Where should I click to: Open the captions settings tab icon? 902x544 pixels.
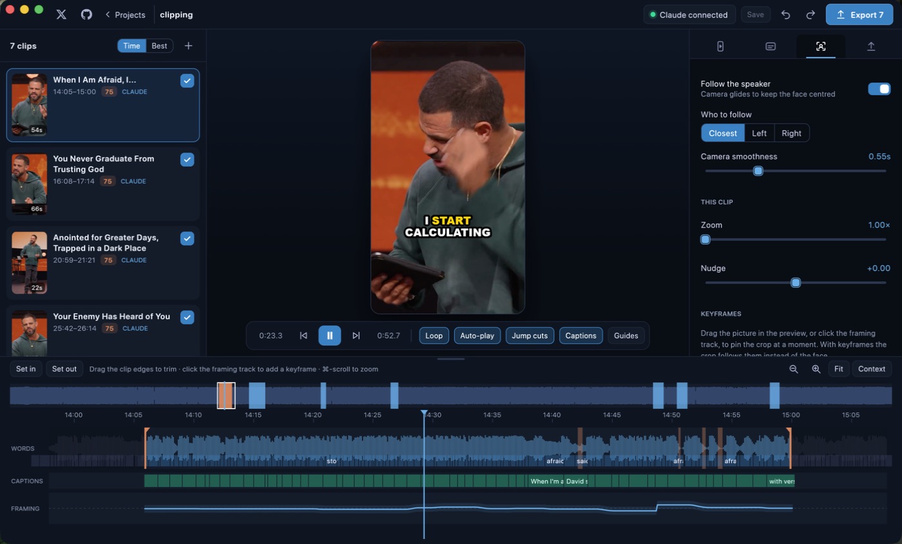(x=771, y=46)
